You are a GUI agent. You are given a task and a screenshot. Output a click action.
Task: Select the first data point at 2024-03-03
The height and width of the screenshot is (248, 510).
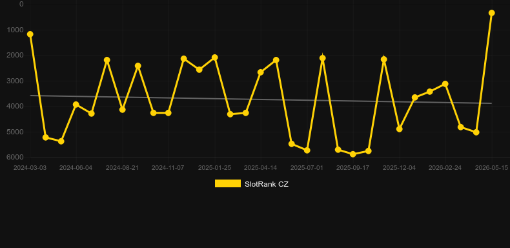click(30, 34)
